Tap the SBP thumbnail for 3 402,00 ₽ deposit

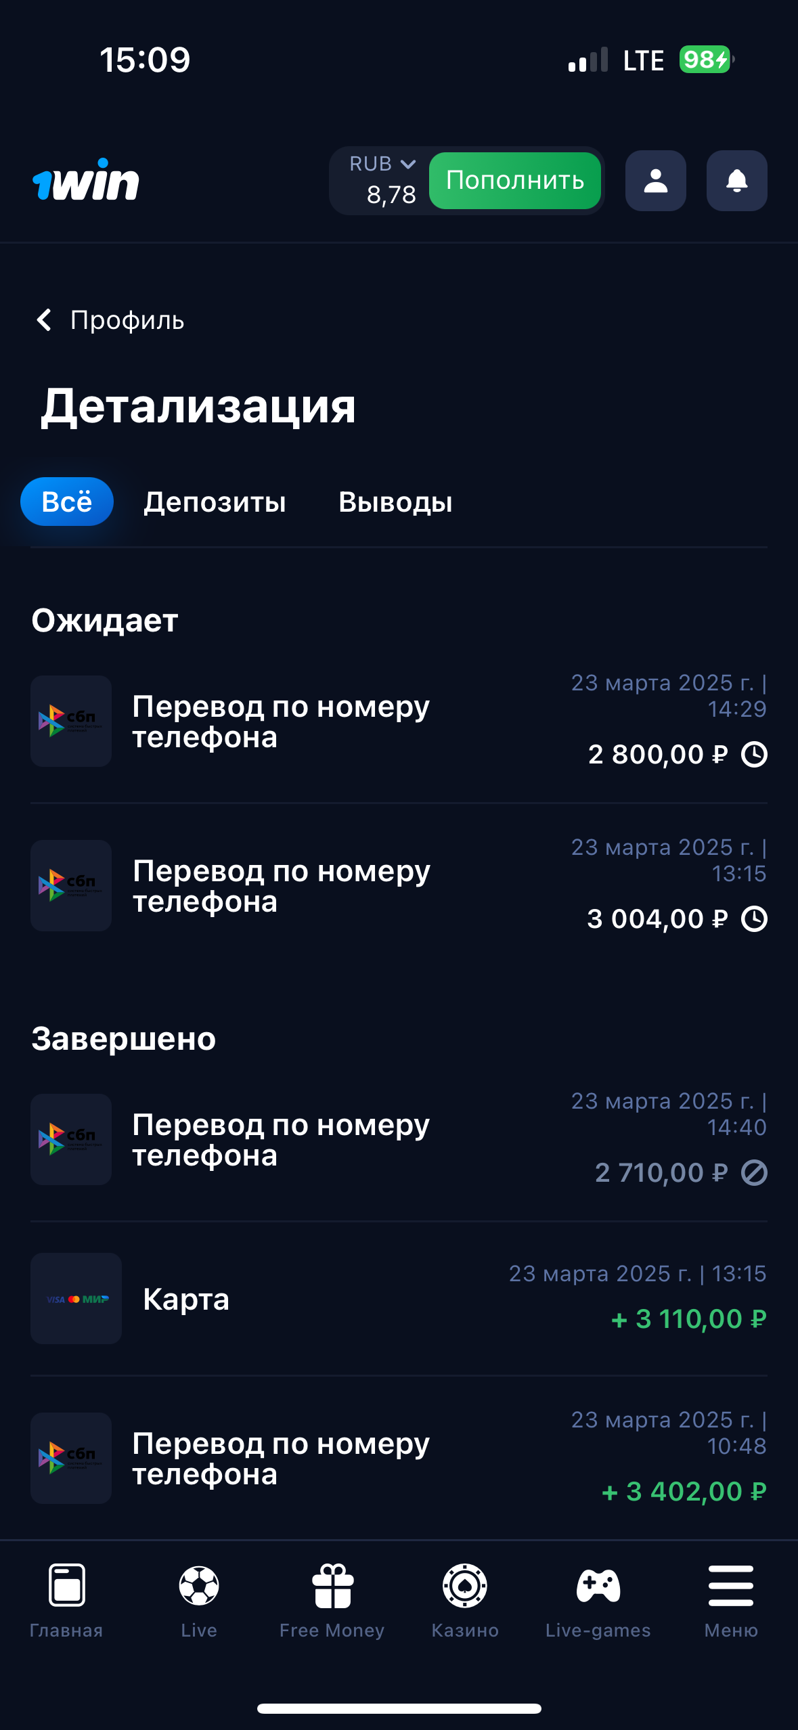71,1458
